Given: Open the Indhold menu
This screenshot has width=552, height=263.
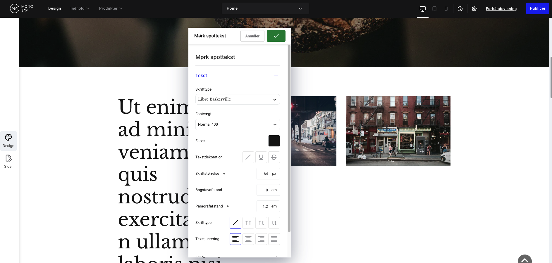Looking at the screenshot, I should pos(80,8).
